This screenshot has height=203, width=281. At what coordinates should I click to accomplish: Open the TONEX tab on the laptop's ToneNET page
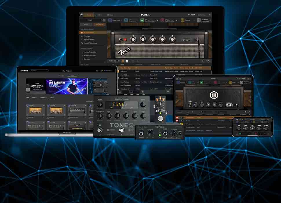tap(72, 75)
